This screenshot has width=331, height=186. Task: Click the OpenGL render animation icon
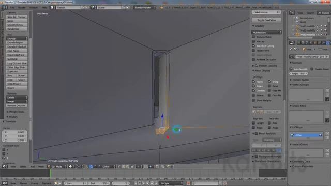pyautogui.click(x=172, y=166)
